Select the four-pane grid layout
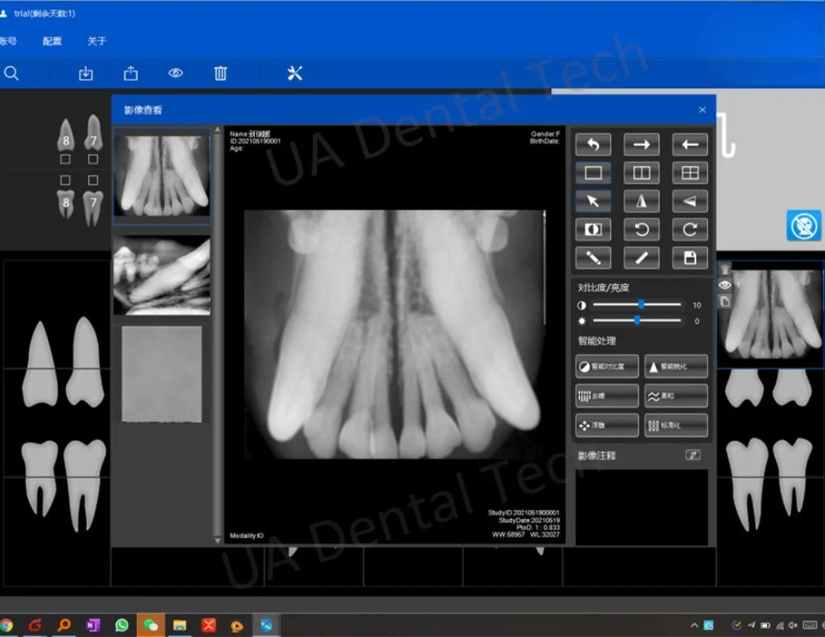Screen dimensions: 825x637 coord(690,173)
